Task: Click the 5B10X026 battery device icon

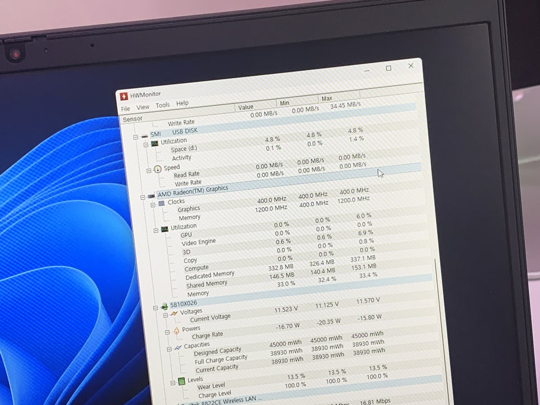Action: tap(164, 306)
